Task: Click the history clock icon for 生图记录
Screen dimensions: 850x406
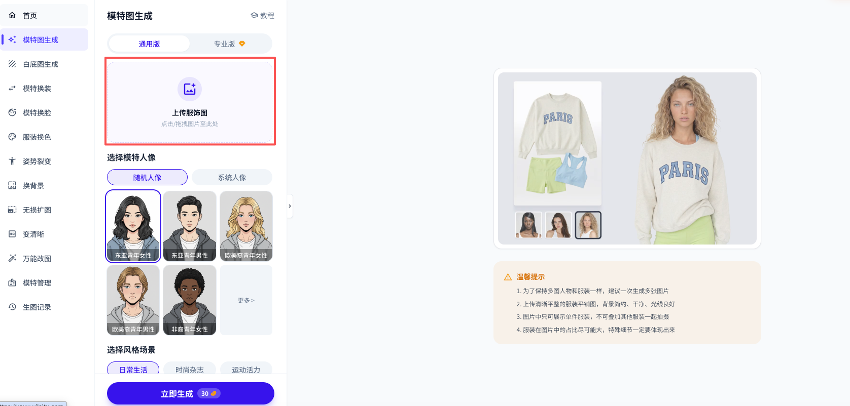Action: point(12,307)
